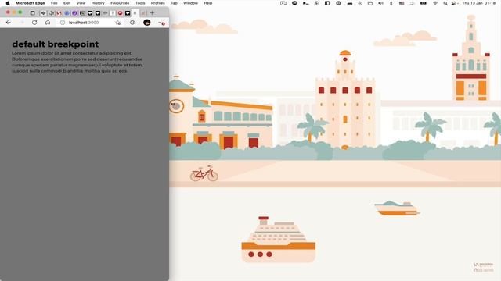This screenshot has width=501, height=281.
Task: Open the date and time Thu 13 Jan
Action: coord(478,3)
